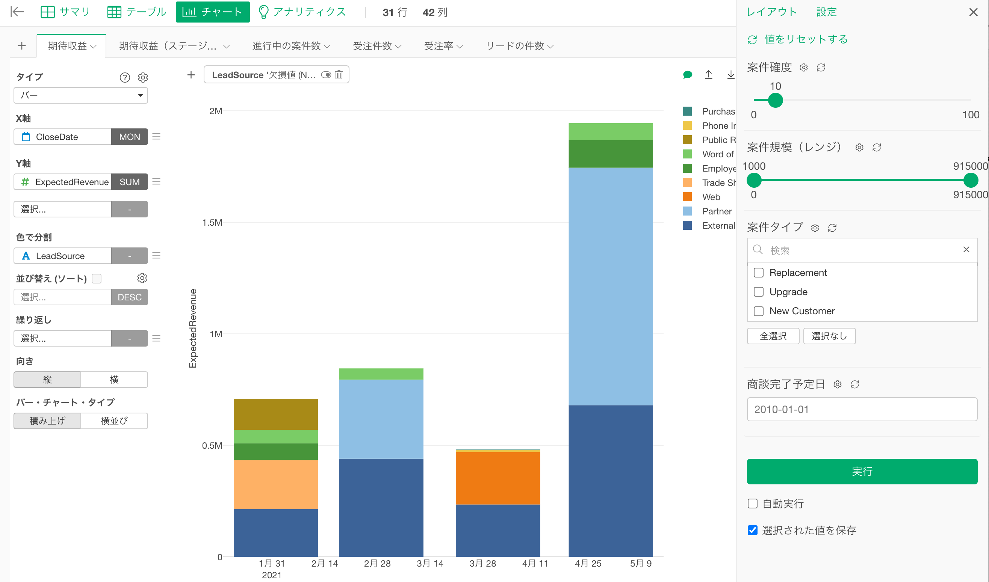Close the parameter panel
The height and width of the screenshot is (582, 989).
973,12
